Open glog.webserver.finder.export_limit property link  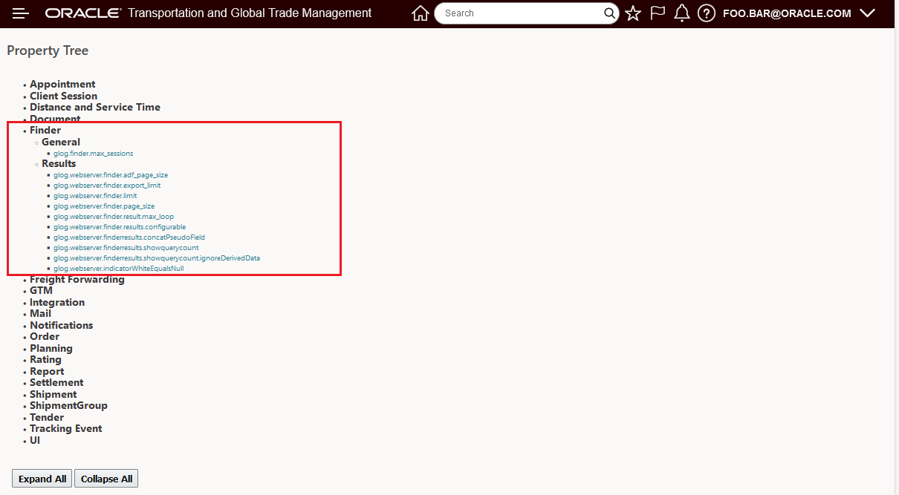tap(107, 186)
